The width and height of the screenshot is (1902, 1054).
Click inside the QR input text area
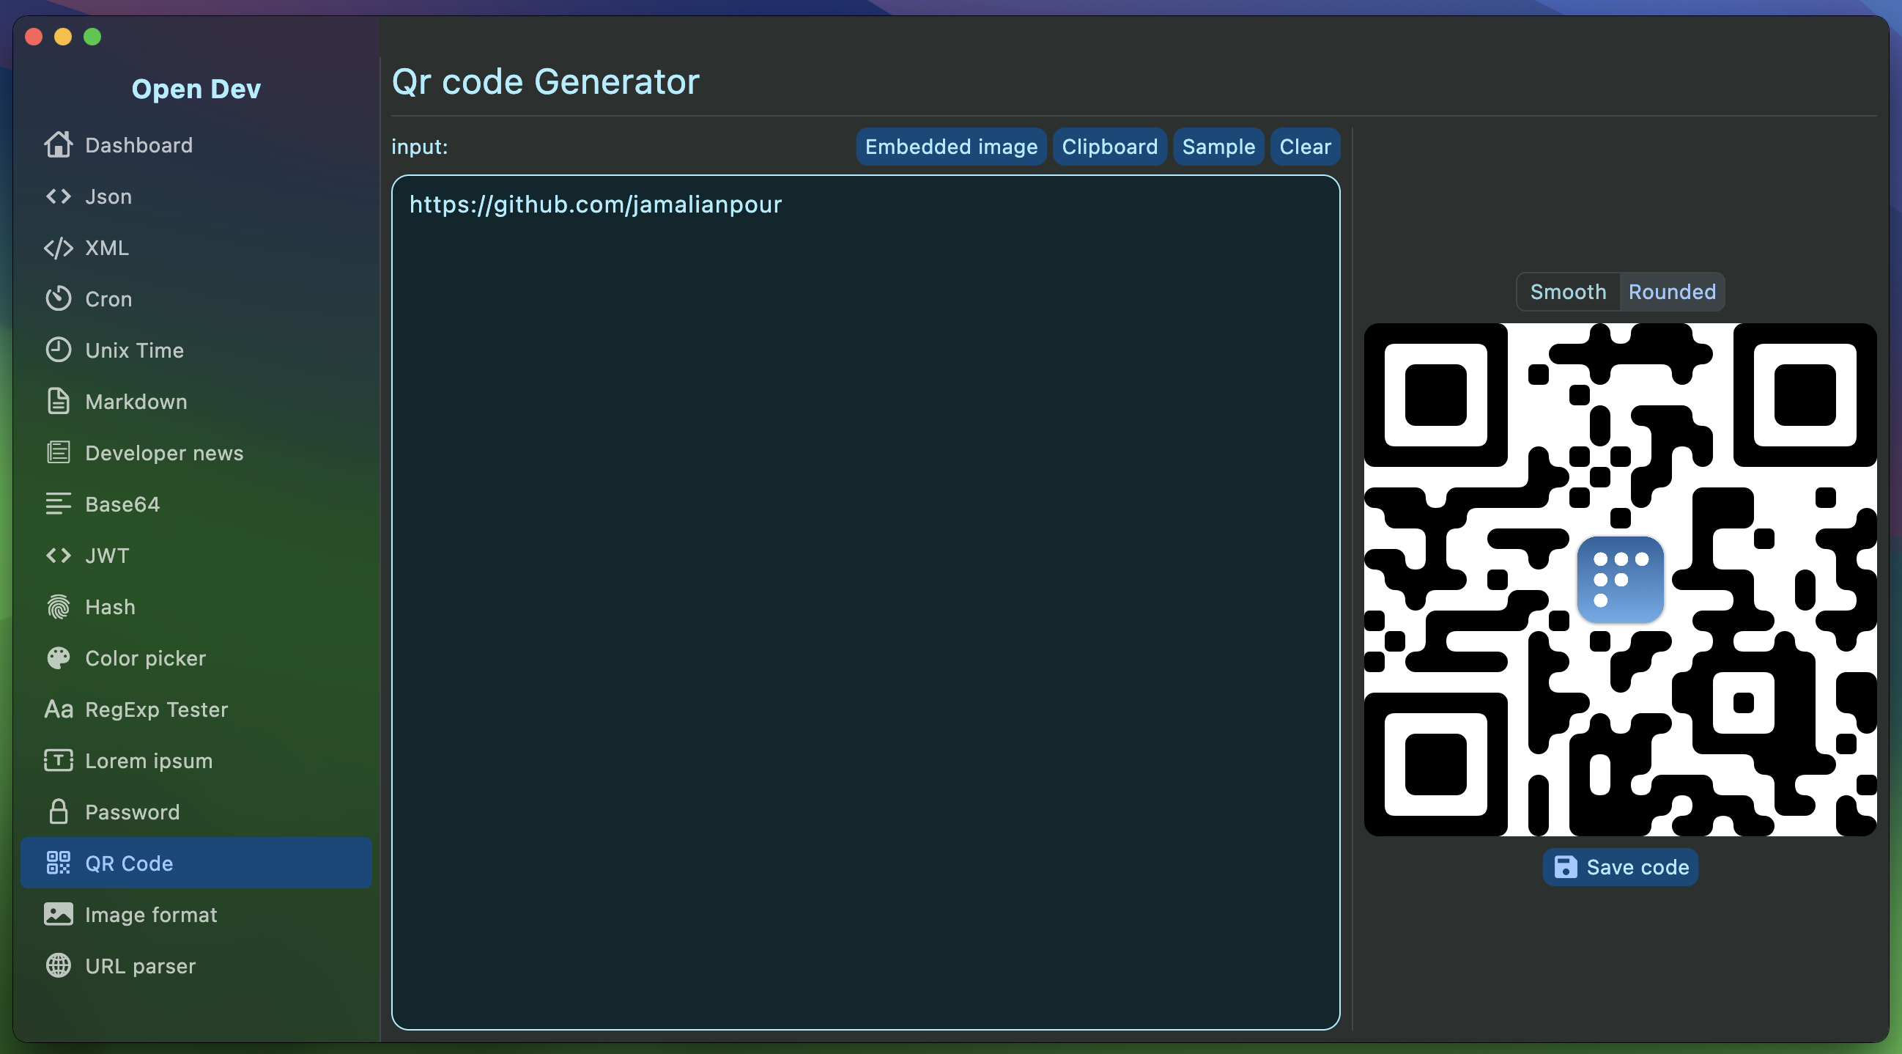pyautogui.click(x=865, y=602)
